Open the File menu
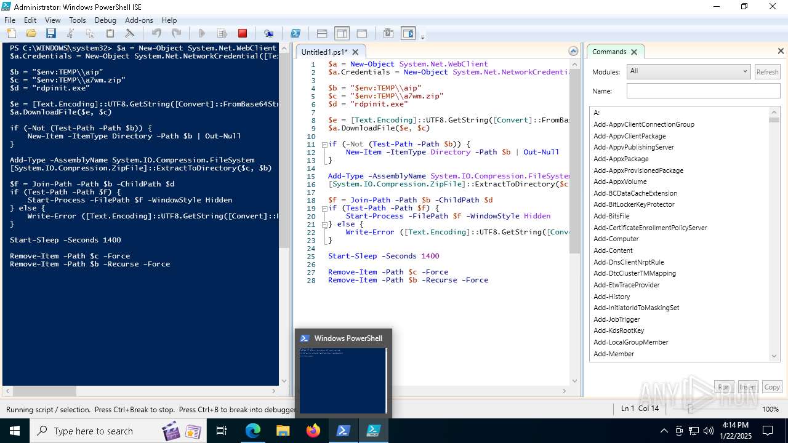Viewport: 788px width, 443px height. (10, 20)
